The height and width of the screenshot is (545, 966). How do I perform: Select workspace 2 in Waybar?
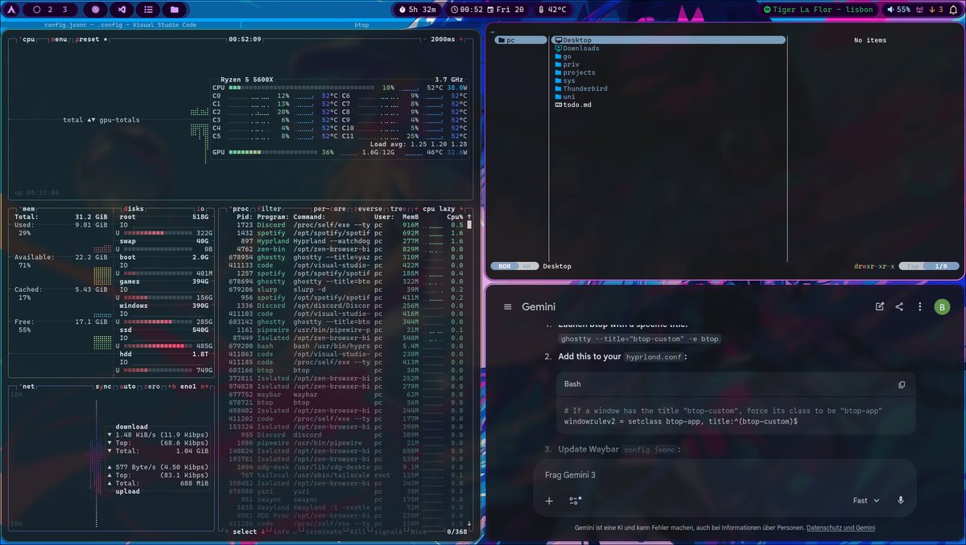52,10
